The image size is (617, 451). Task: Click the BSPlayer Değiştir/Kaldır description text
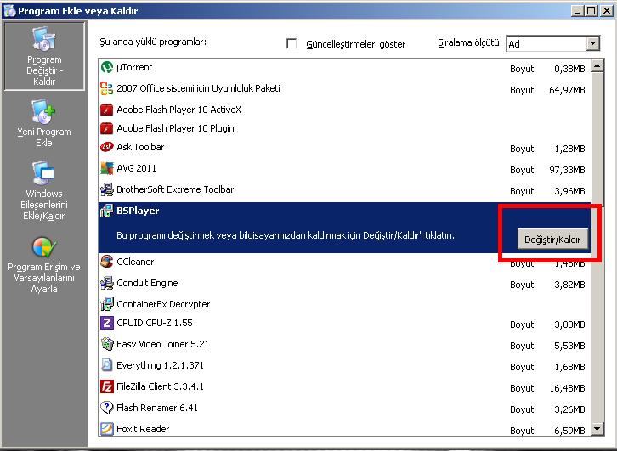coord(286,235)
